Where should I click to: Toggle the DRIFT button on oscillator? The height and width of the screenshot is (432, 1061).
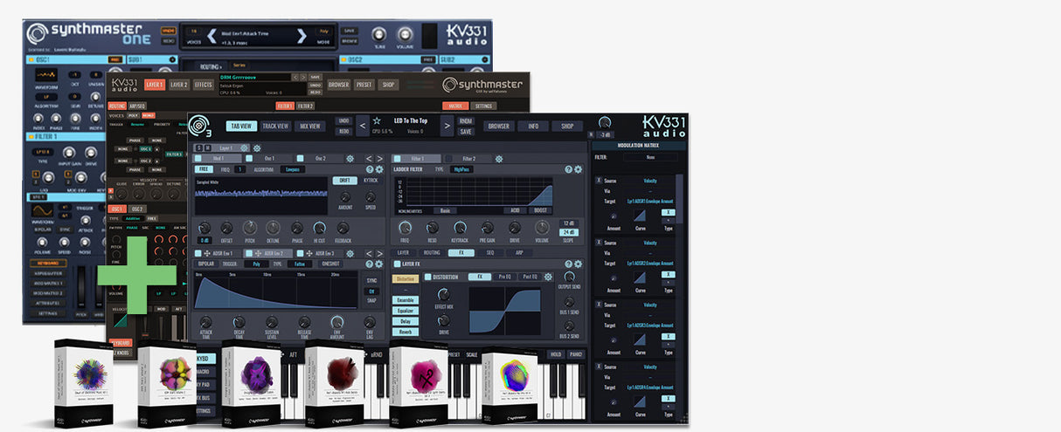(343, 181)
